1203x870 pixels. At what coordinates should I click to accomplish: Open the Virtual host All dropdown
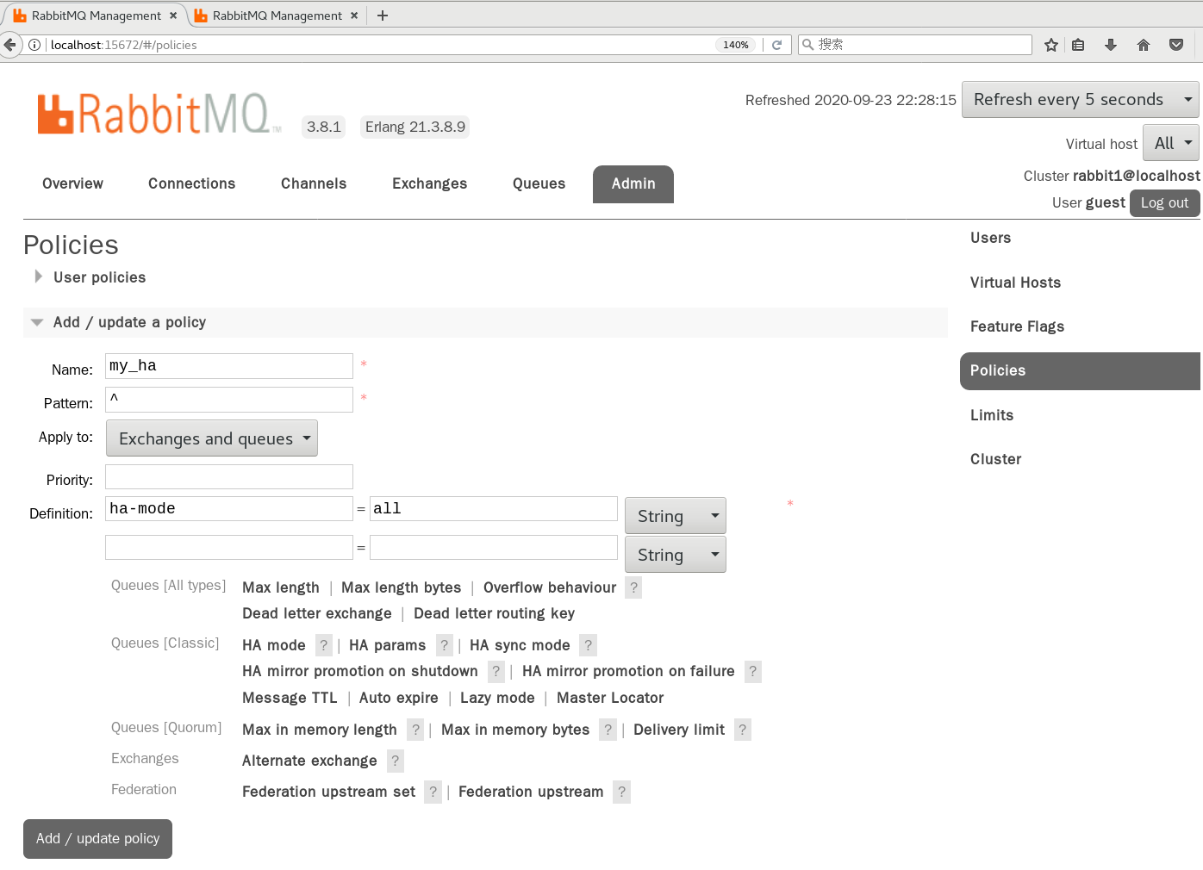coord(1171,143)
